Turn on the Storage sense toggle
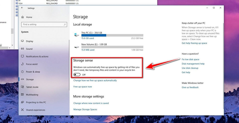Screen dimensions: 239x123 (x=77, y=75)
